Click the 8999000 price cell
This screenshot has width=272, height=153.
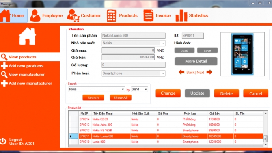coord(220,130)
